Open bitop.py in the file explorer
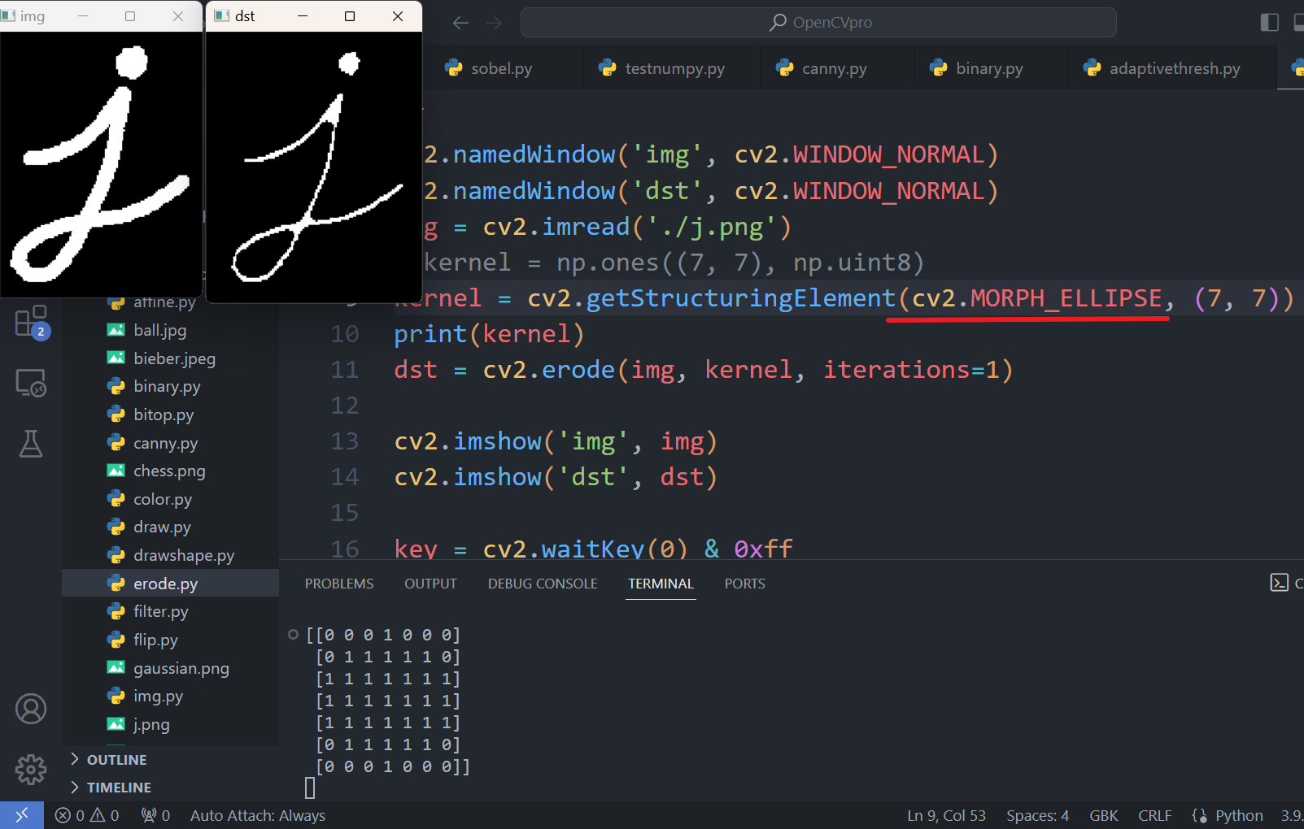 coord(171,414)
